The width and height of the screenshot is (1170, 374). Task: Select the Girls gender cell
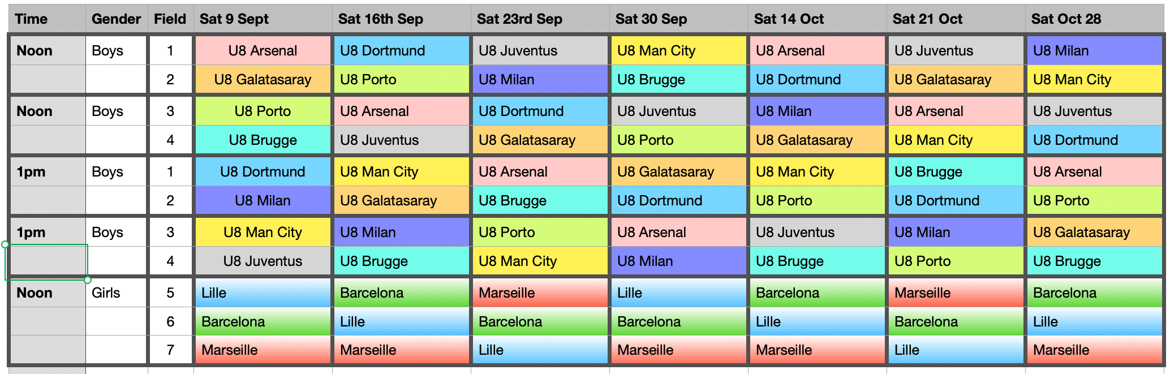click(x=116, y=293)
